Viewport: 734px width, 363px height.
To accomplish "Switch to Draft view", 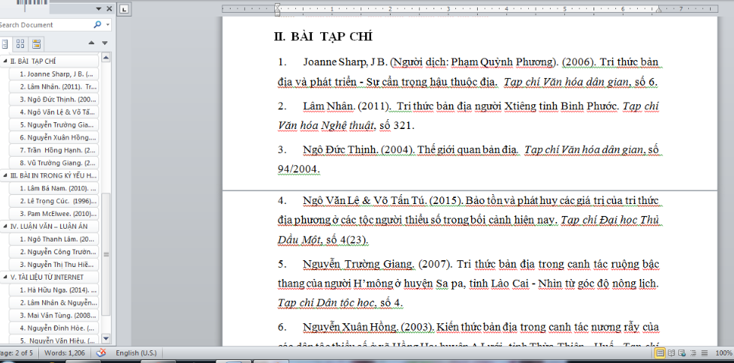I will point(704,352).
